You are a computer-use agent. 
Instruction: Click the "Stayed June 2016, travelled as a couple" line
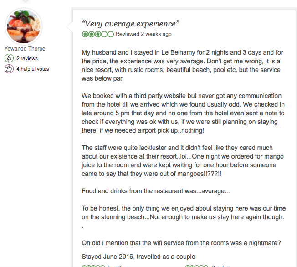pos(138,257)
